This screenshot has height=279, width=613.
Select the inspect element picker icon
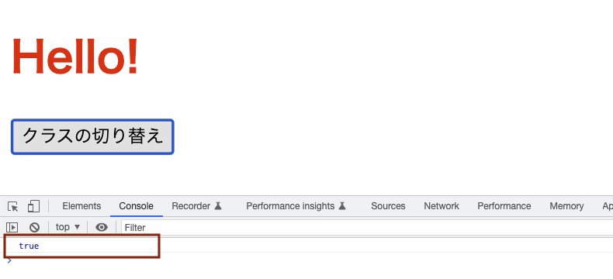(13, 206)
